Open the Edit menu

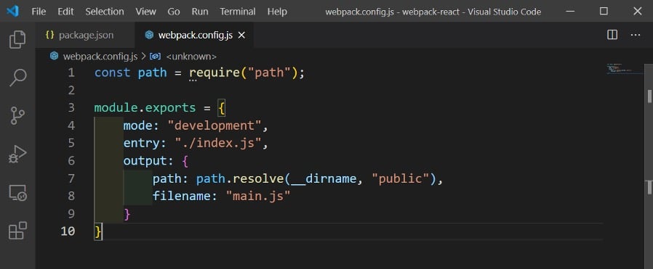click(x=65, y=12)
